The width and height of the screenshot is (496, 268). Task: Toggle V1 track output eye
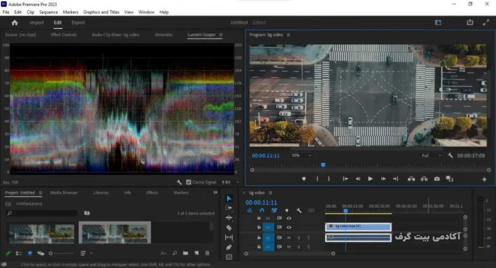pos(289,227)
